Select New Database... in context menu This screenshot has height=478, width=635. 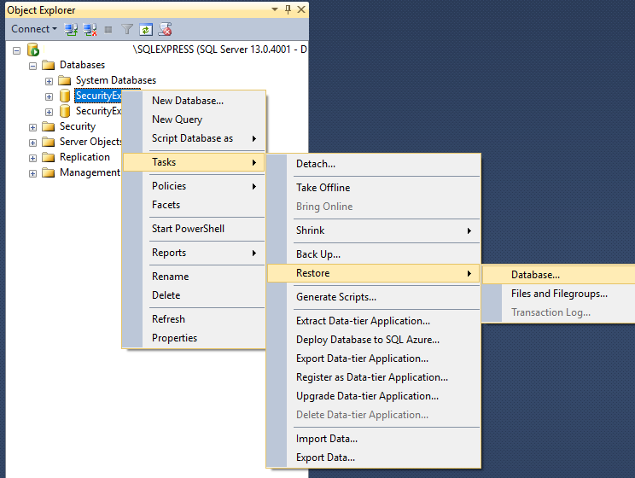pos(194,101)
